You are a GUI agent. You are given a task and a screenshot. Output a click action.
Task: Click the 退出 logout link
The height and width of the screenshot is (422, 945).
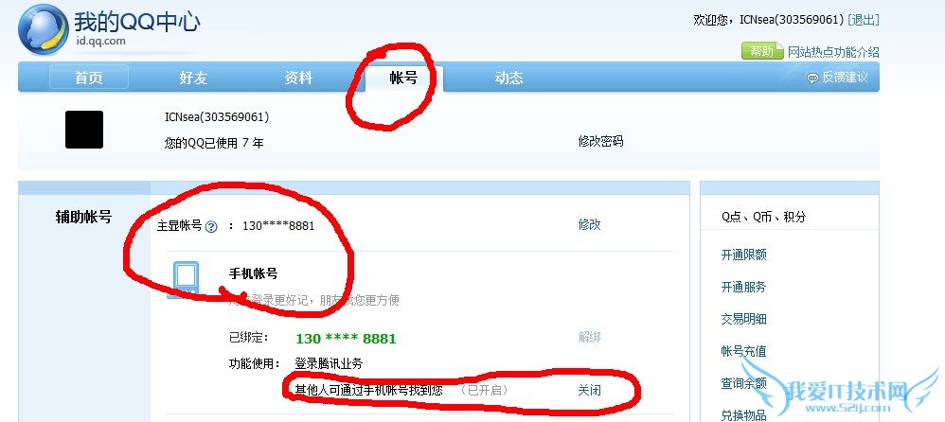863,20
